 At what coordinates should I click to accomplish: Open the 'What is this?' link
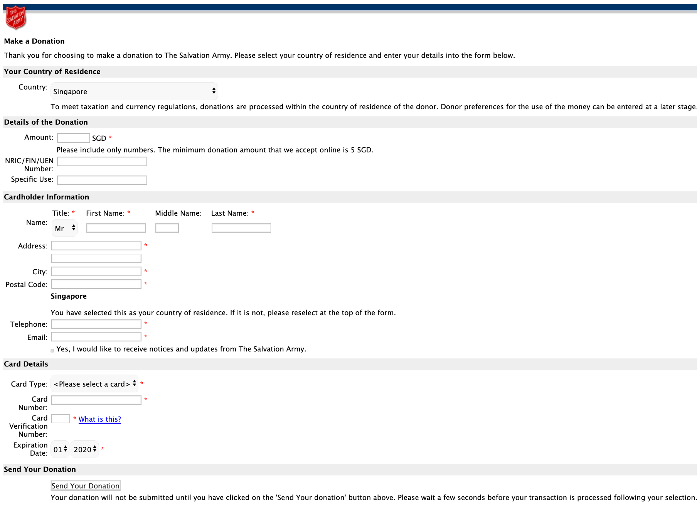[100, 419]
